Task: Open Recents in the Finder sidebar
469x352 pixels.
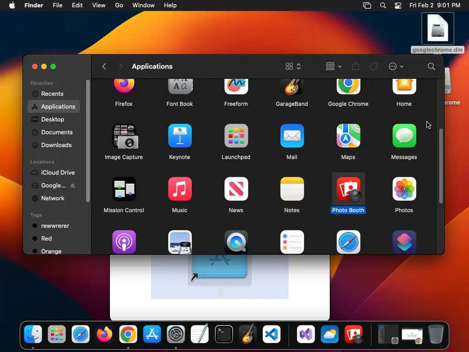Action: [x=54, y=93]
